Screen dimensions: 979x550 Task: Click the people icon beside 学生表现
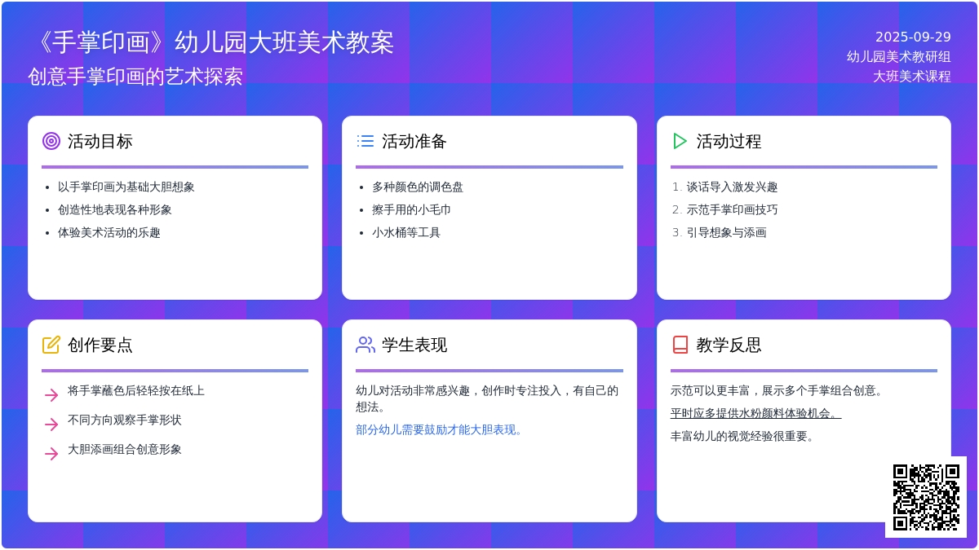pyautogui.click(x=365, y=345)
